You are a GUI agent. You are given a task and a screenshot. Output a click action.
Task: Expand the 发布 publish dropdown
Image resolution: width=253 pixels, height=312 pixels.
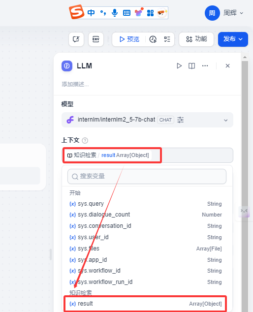233,39
